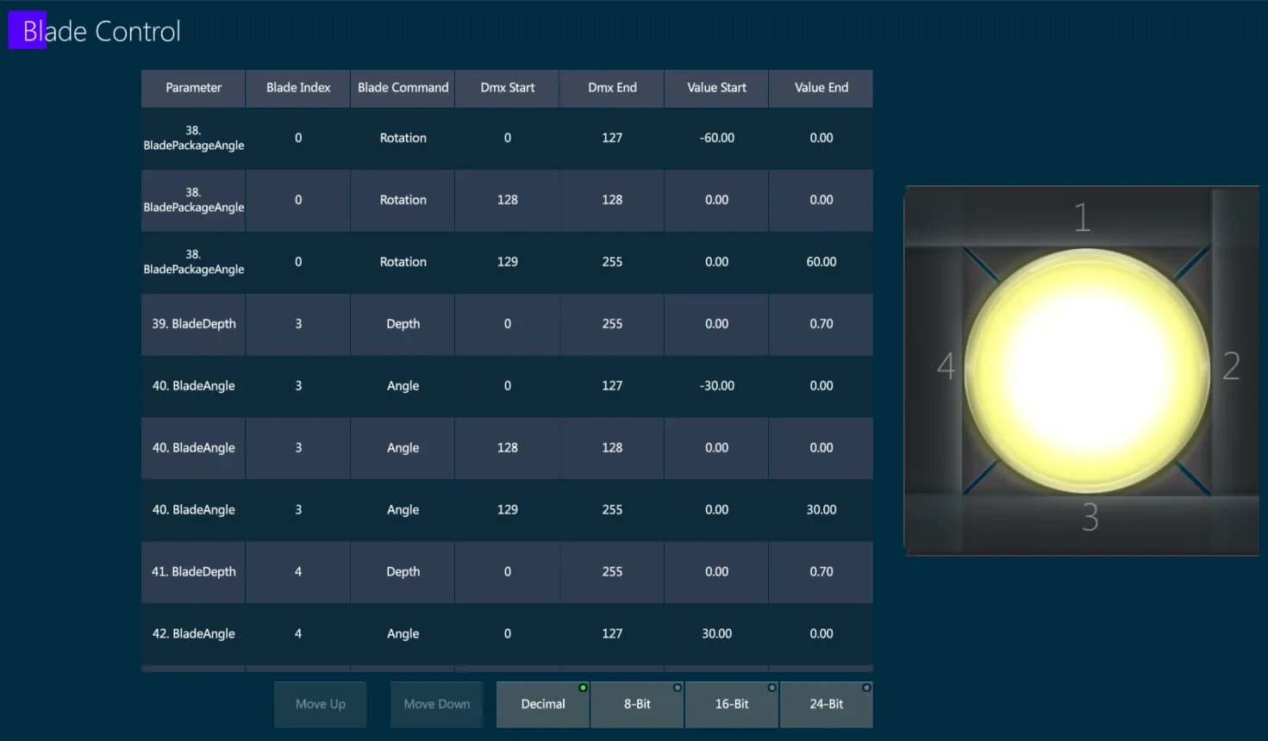Image resolution: width=1268 pixels, height=741 pixels.
Task: Click Value End "0.70" in 39. BladeDepth row
Action: (x=821, y=324)
